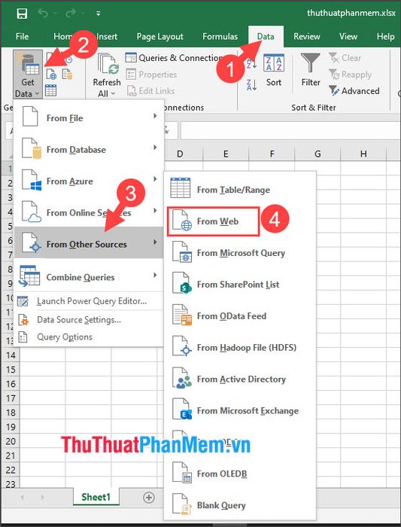Select row 16 header
401x527 pixels.
[x=11, y=384]
